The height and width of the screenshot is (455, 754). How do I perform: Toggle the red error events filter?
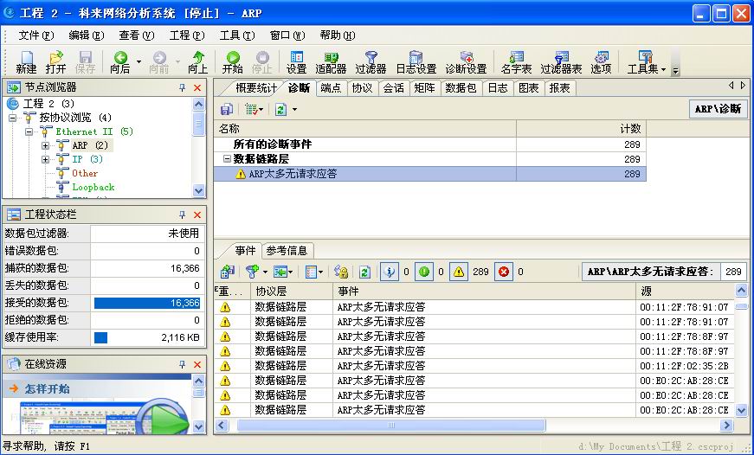pos(504,272)
